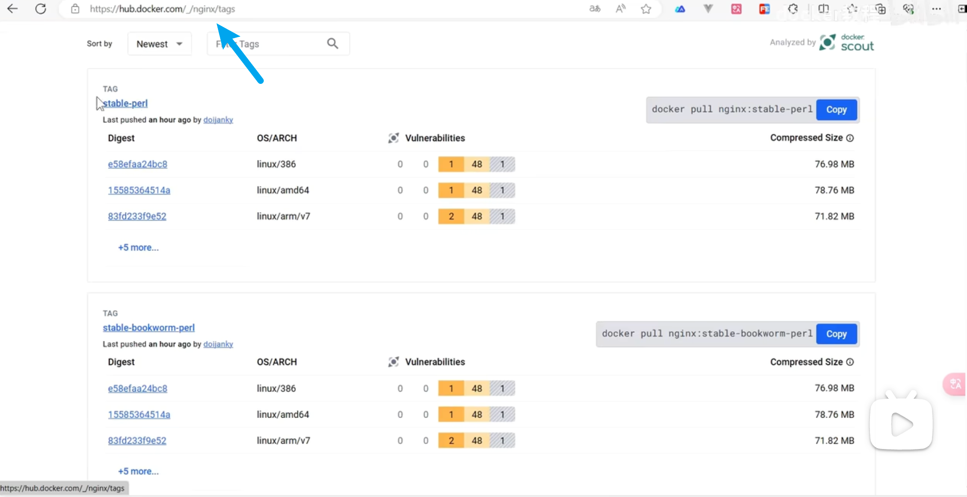967x497 pixels.
Task: Copy the docker pull nginx:stable-perl command
Action: 836,109
